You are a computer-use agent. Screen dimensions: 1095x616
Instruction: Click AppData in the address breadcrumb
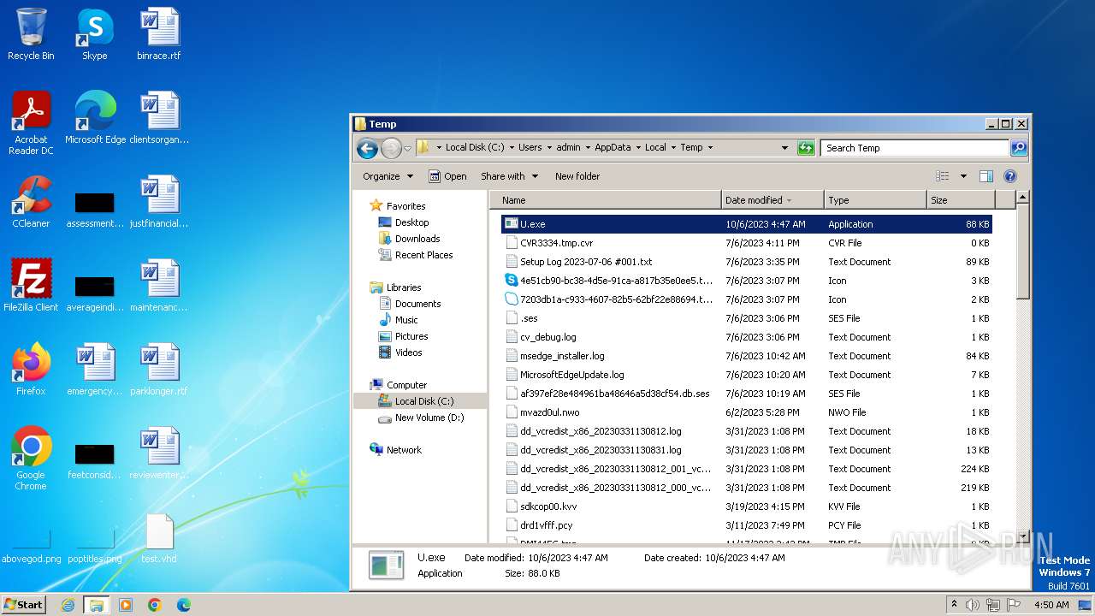point(613,147)
